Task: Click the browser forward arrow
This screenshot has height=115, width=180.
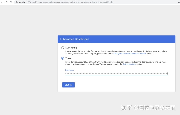Action: tap(6, 2)
